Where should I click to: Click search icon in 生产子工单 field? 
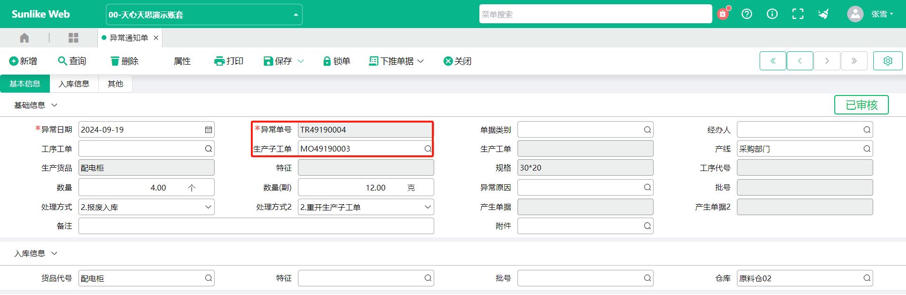[x=428, y=149]
